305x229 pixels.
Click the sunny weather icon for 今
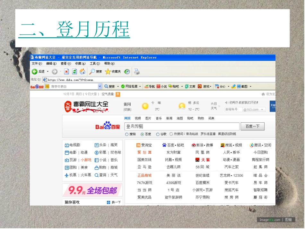[145, 106]
